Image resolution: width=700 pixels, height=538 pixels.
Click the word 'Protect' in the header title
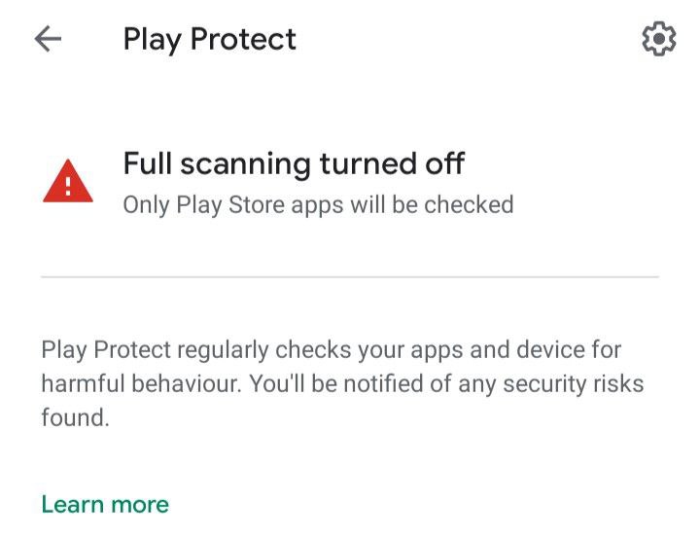coord(243,39)
